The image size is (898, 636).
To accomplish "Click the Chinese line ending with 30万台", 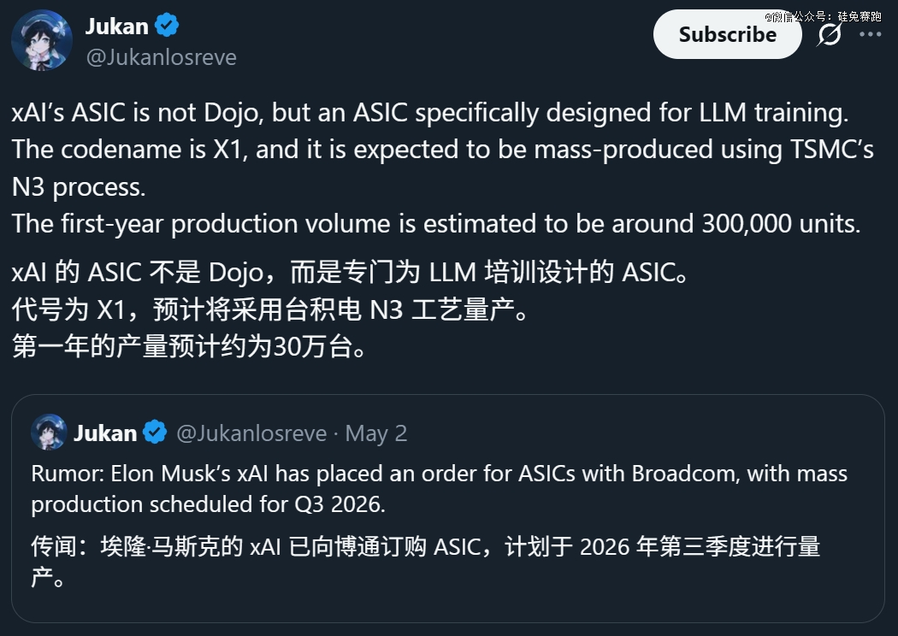I will point(189,346).
